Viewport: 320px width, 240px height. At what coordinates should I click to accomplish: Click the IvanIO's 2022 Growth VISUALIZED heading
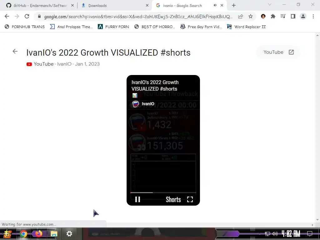coord(108,52)
